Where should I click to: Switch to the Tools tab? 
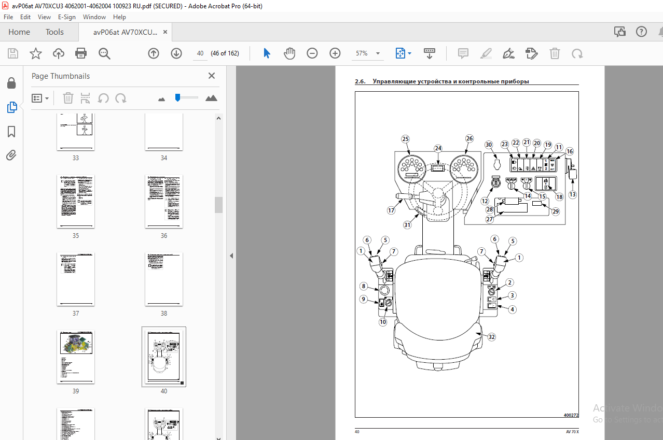click(54, 32)
